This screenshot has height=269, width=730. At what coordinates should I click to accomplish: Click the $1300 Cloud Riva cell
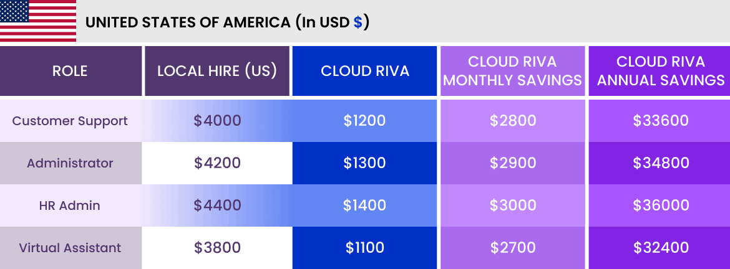point(364,163)
